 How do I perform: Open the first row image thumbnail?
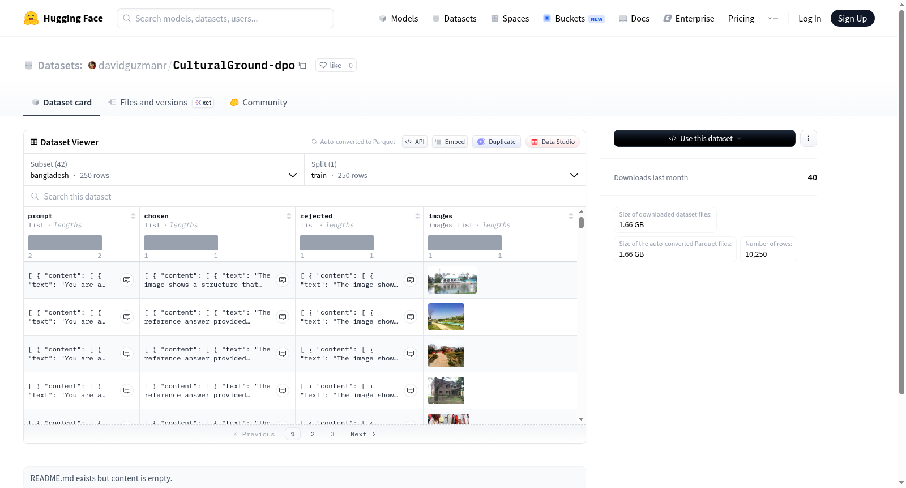452,280
